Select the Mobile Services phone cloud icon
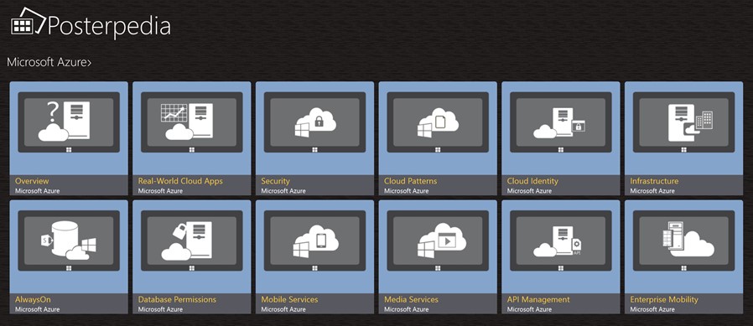 pos(315,241)
